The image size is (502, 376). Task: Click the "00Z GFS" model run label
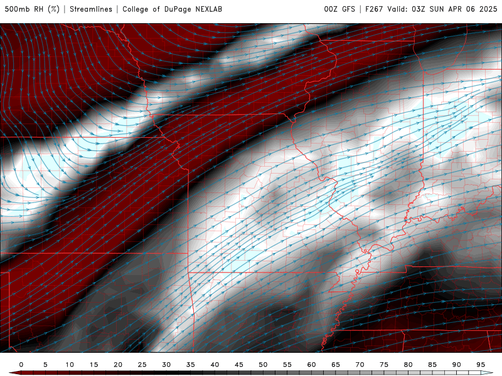[339, 9]
